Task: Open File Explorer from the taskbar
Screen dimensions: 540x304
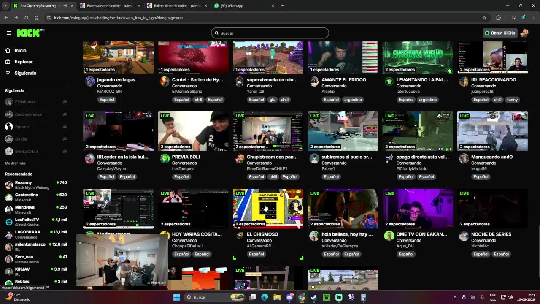Action: point(277,297)
